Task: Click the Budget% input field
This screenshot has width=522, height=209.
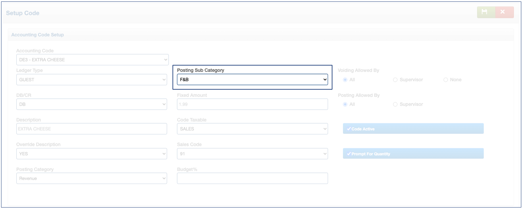Action: [252, 179]
